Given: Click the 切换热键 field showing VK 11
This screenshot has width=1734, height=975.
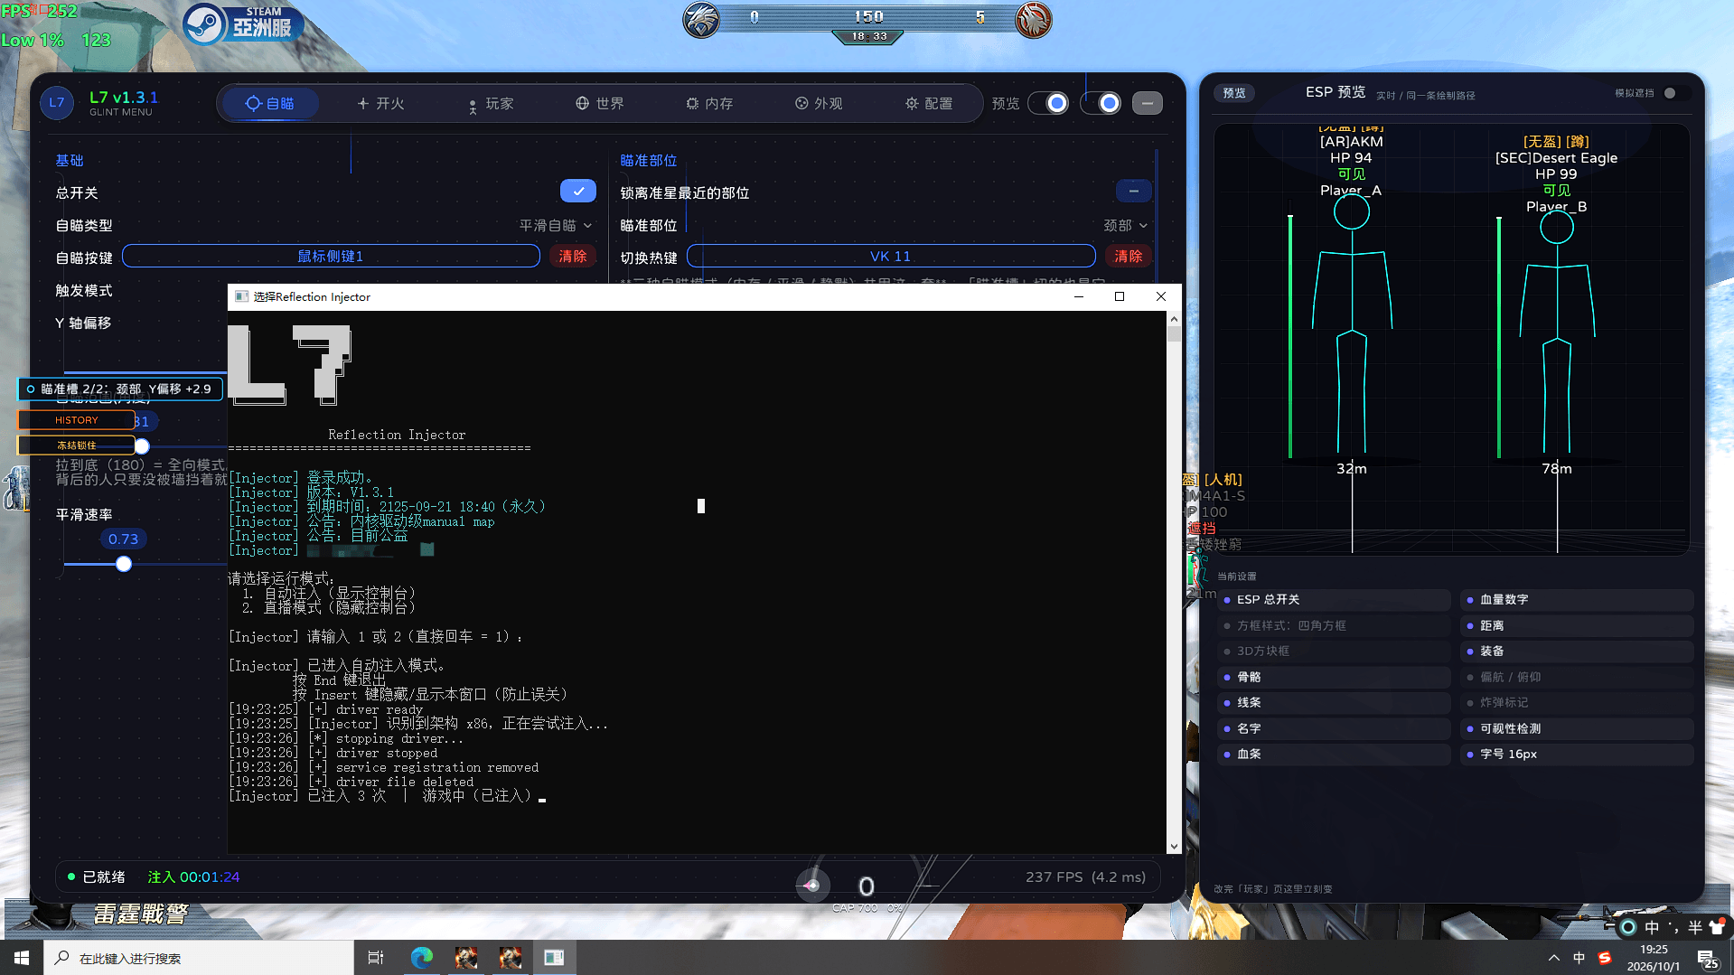Looking at the screenshot, I should coord(891,257).
